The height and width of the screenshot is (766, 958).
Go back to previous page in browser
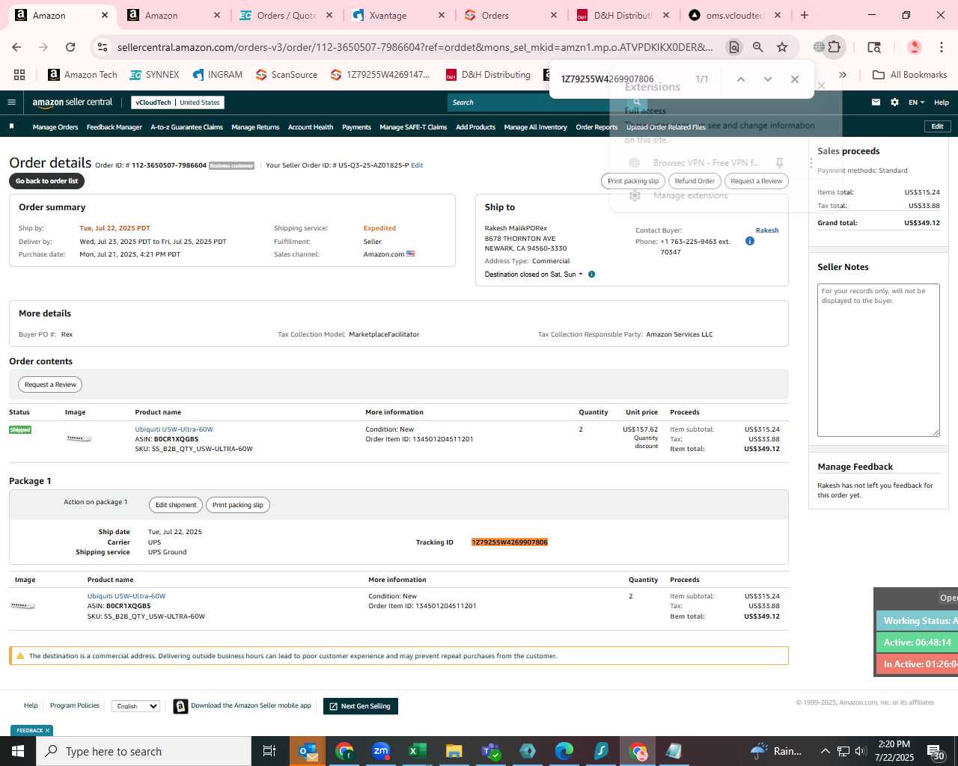[16, 47]
